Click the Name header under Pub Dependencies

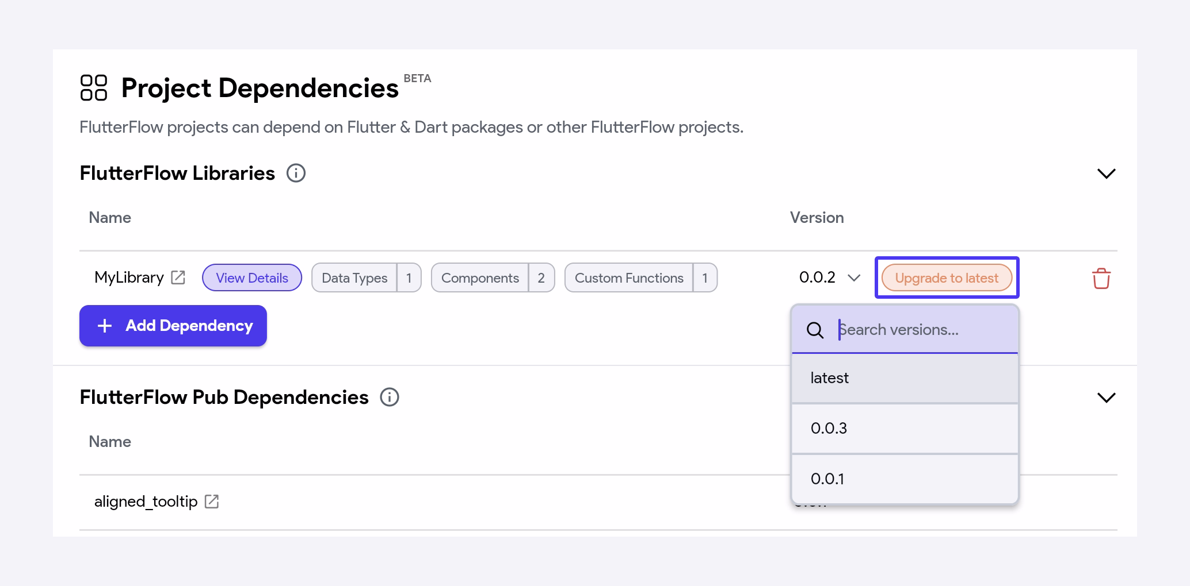(x=110, y=442)
